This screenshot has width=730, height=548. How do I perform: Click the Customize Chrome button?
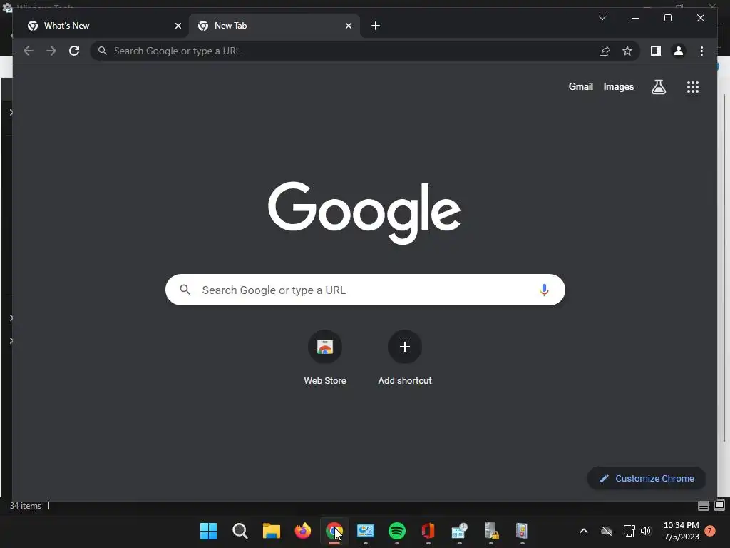coord(646,478)
